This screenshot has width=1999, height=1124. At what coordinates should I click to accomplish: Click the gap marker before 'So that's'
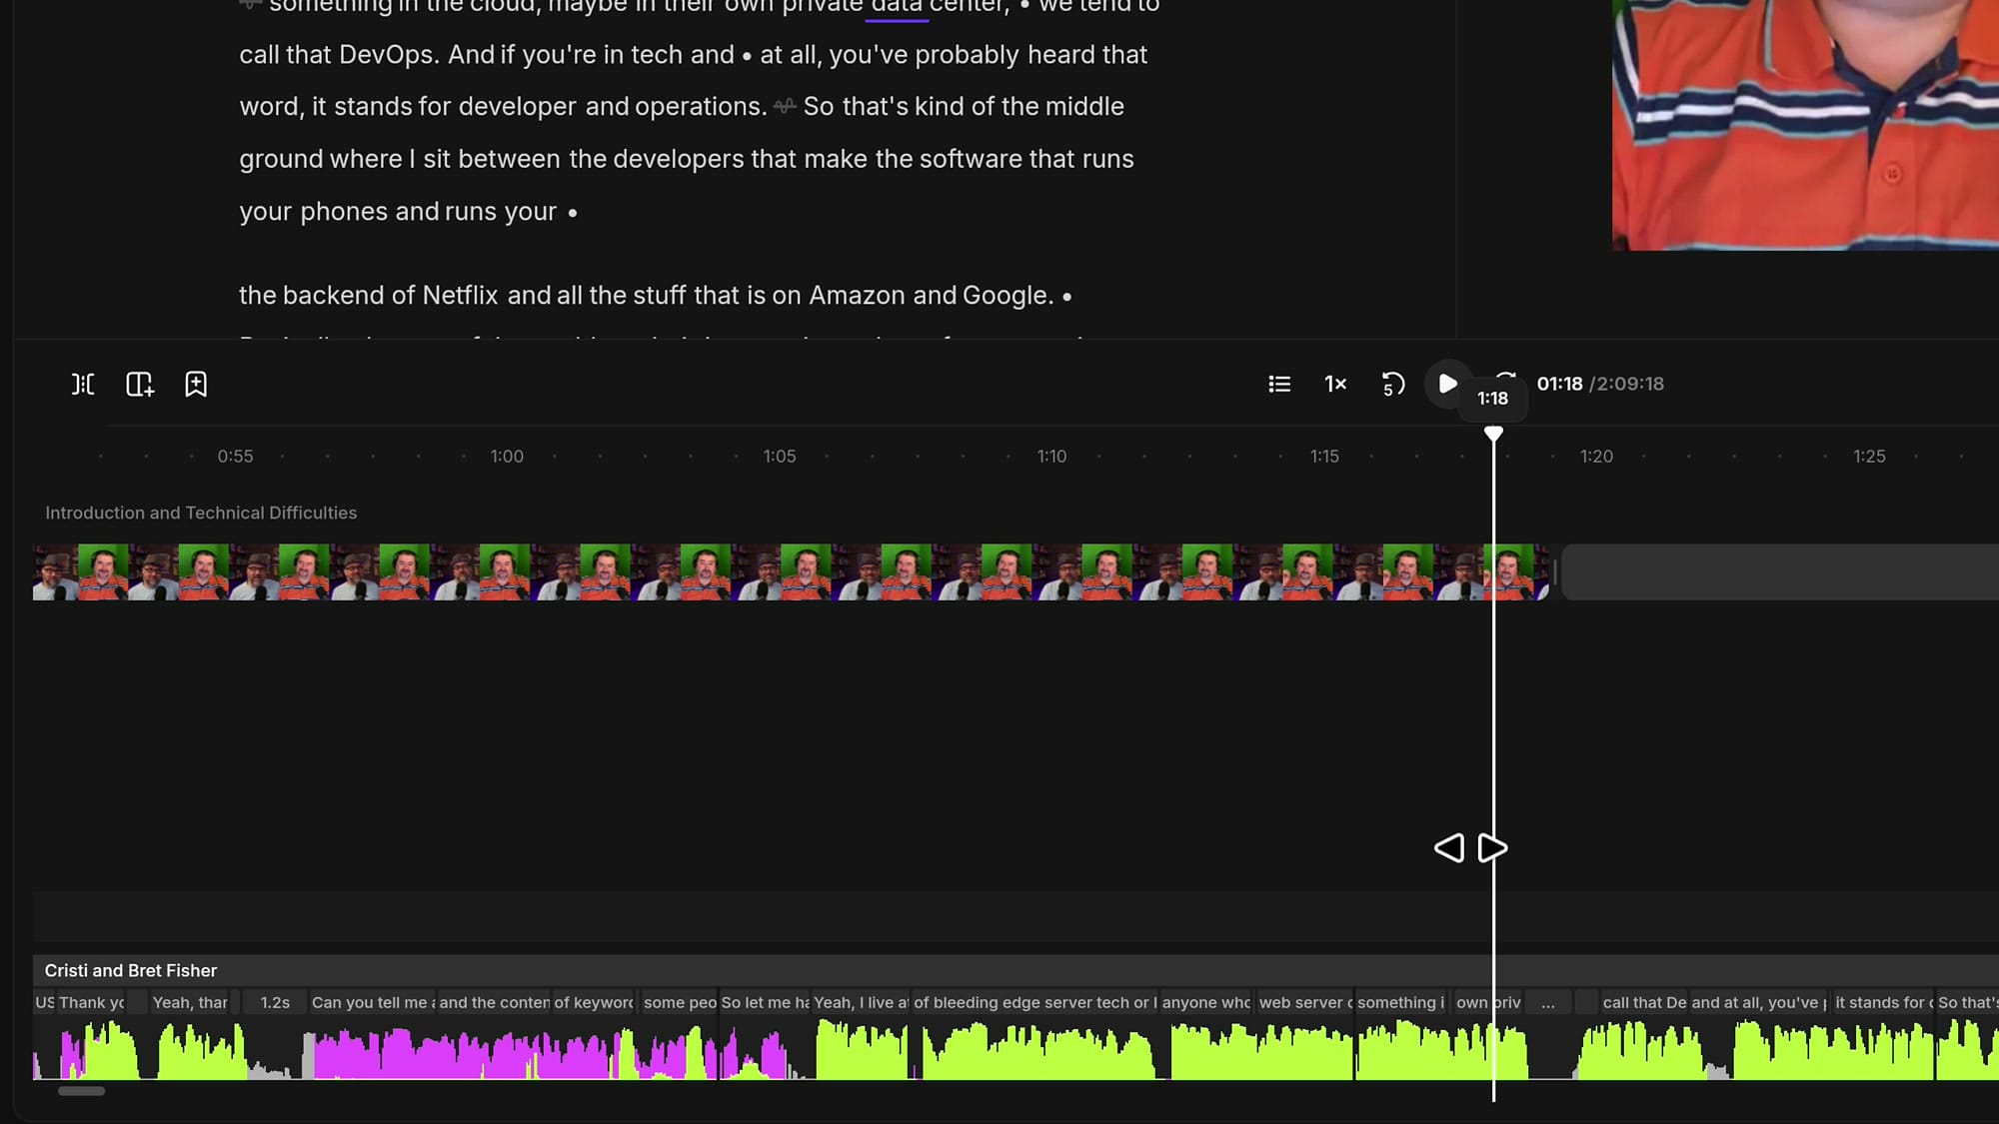point(785,106)
